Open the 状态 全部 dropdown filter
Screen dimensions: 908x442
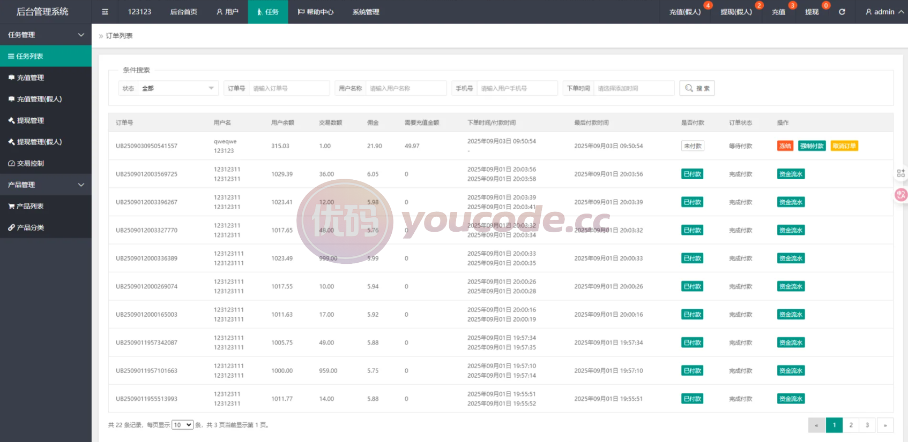click(x=178, y=88)
